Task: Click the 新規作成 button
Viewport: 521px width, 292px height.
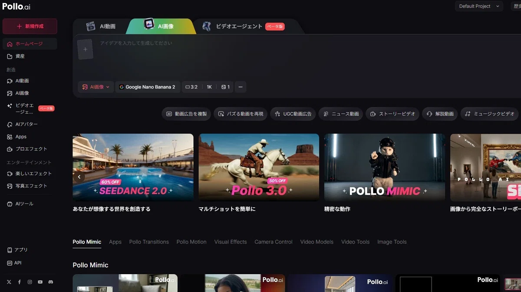Action: pyautogui.click(x=30, y=26)
